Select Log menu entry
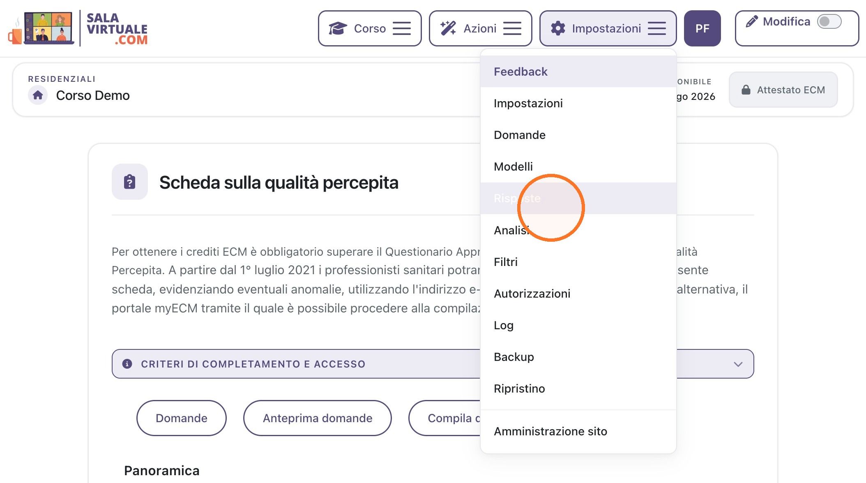This screenshot has width=866, height=483. coord(578,325)
